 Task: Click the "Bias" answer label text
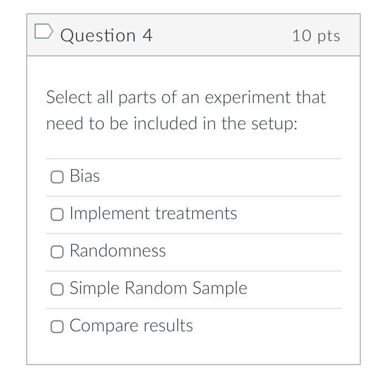[85, 176]
